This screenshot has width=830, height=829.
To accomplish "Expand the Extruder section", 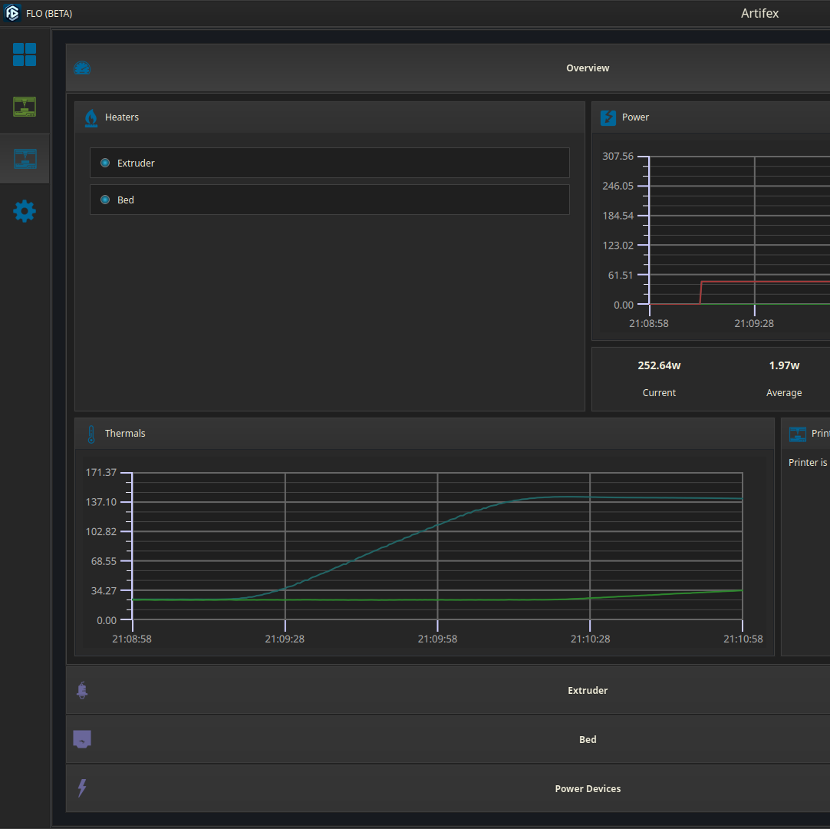I will 588,691.
